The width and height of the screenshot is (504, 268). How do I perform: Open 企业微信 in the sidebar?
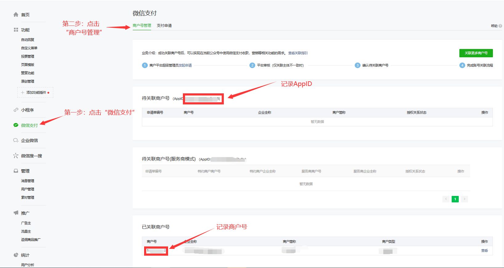tap(29, 140)
